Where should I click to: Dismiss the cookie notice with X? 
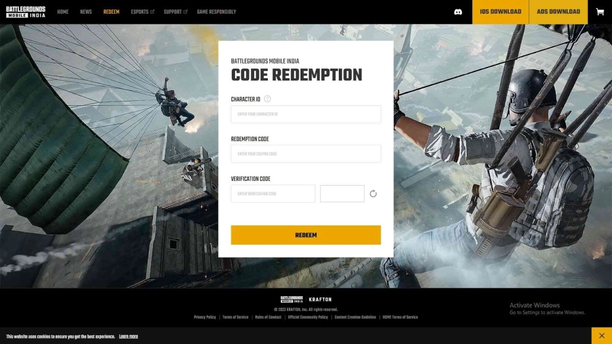point(601,336)
